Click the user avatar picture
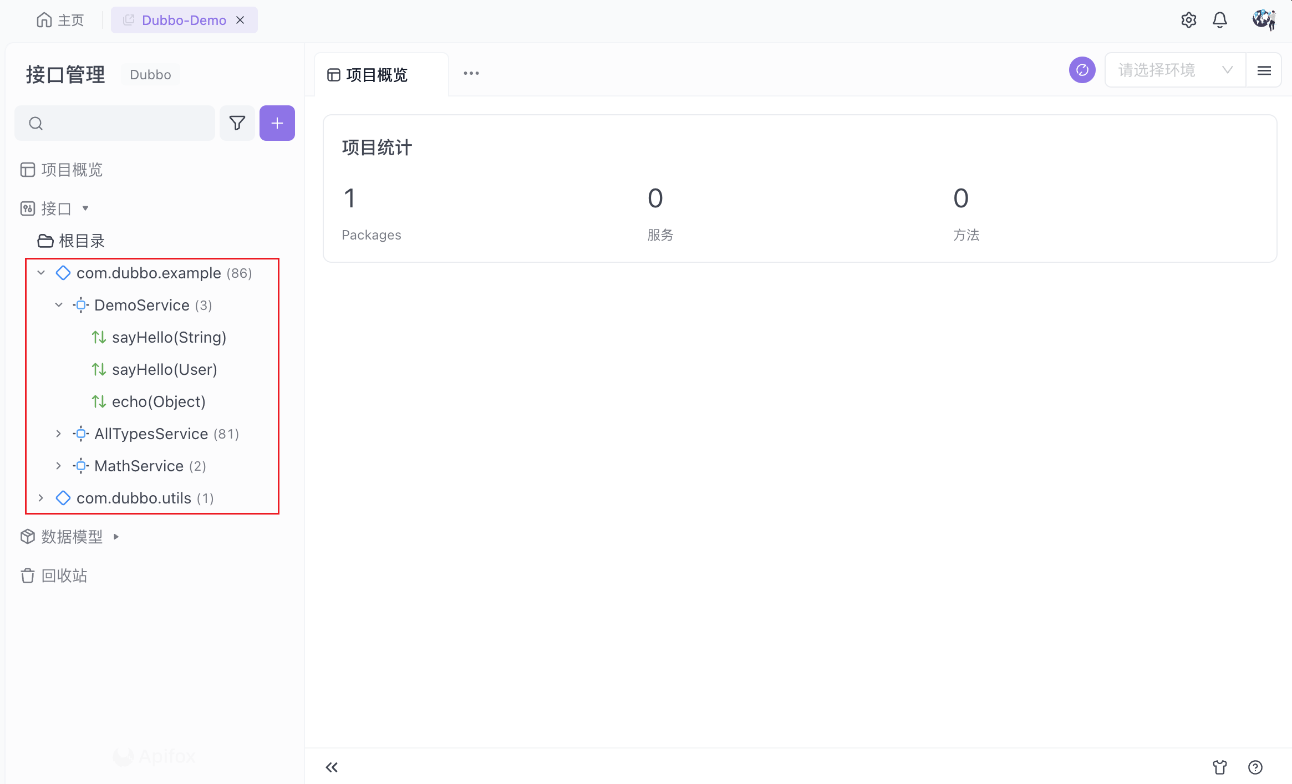This screenshot has height=784, width=1292. pos(1263,20)
